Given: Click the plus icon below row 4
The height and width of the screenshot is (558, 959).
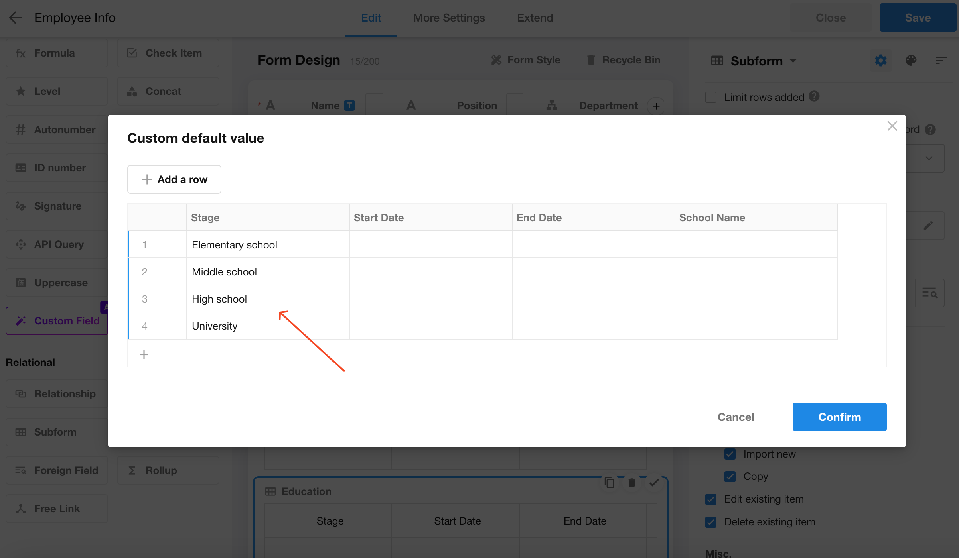Looking at the screenshot, I should [144, 354].
